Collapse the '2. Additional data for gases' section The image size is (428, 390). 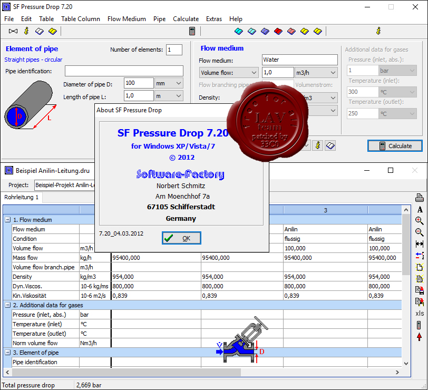(8, 305)
